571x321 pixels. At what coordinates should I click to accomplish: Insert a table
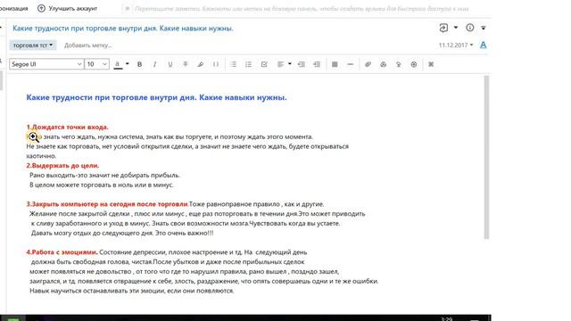pyautogui.click(x=335, y=64)
